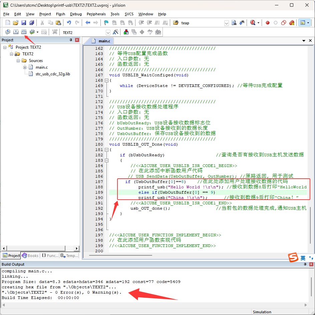Disable all breakpoints icon

click(x=284, y=23)
